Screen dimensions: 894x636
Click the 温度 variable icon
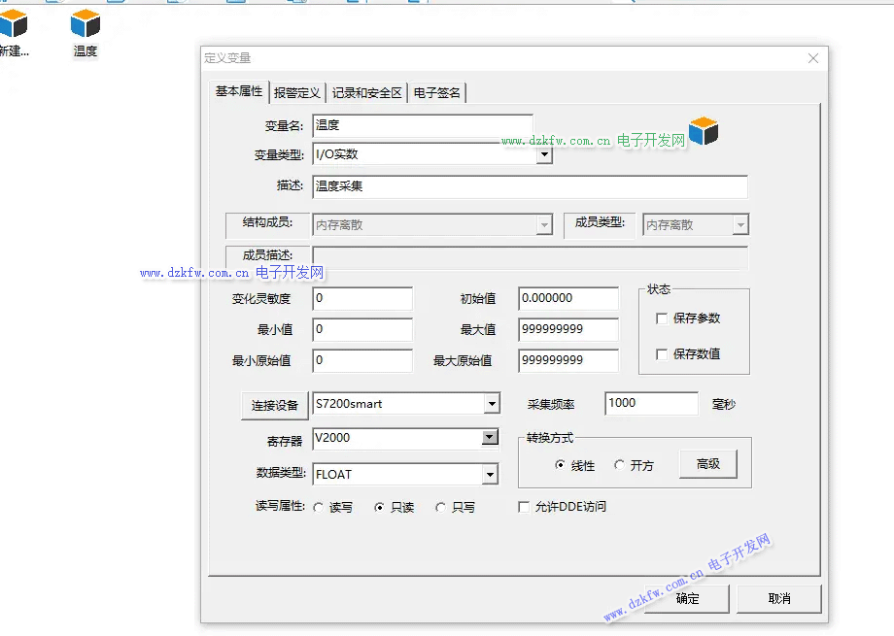coord(86,23)
